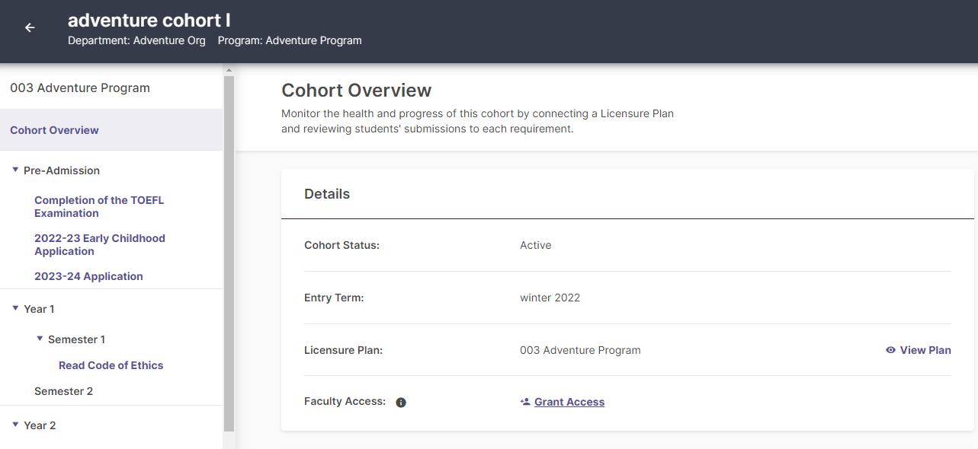Viewport: 978px width, 449px height.
Task: Open Read Code of Ethics requirement
Action: [111, 365]
